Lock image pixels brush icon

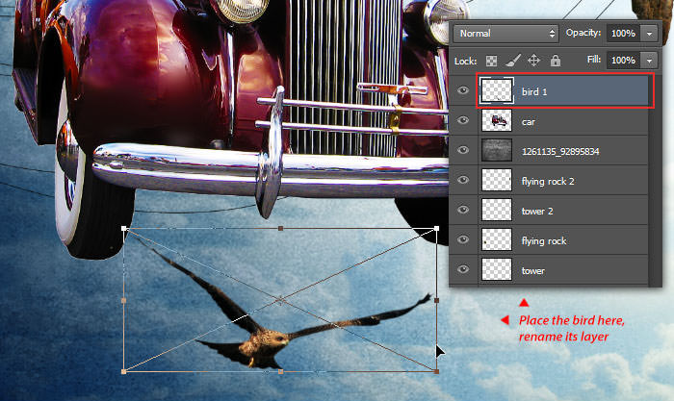pyautogui.click(x=513, y=61)
